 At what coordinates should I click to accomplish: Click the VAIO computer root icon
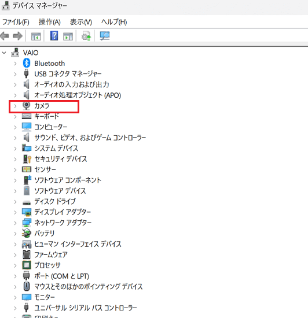click(15, 53)
